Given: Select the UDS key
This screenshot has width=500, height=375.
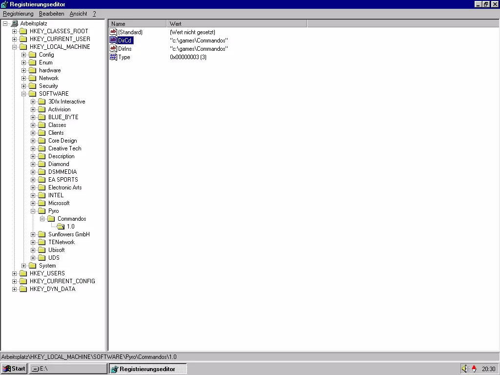Looking at the screenshot, I should tap(54, 258).
